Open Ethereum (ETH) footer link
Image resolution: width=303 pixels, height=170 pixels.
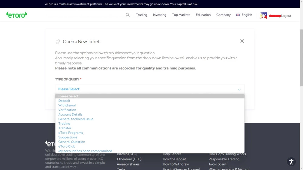(129, 159)
